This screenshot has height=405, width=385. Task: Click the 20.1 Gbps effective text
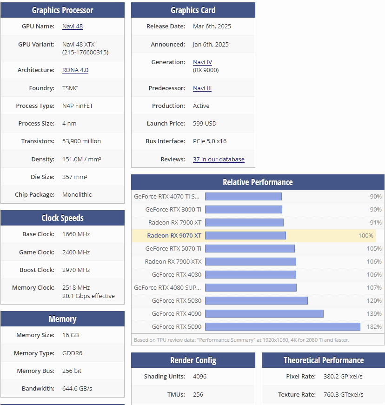tap(88, 296)
